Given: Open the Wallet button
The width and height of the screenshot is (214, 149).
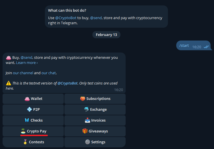Looking at the screenshot, I should (33, 99).
